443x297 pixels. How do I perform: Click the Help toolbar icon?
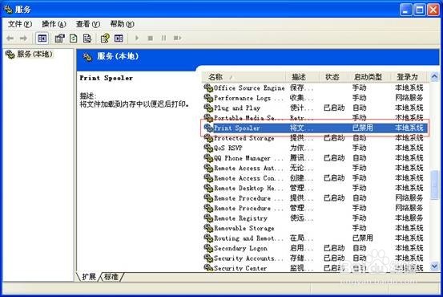pyautogui.click(x=105, y=38)
